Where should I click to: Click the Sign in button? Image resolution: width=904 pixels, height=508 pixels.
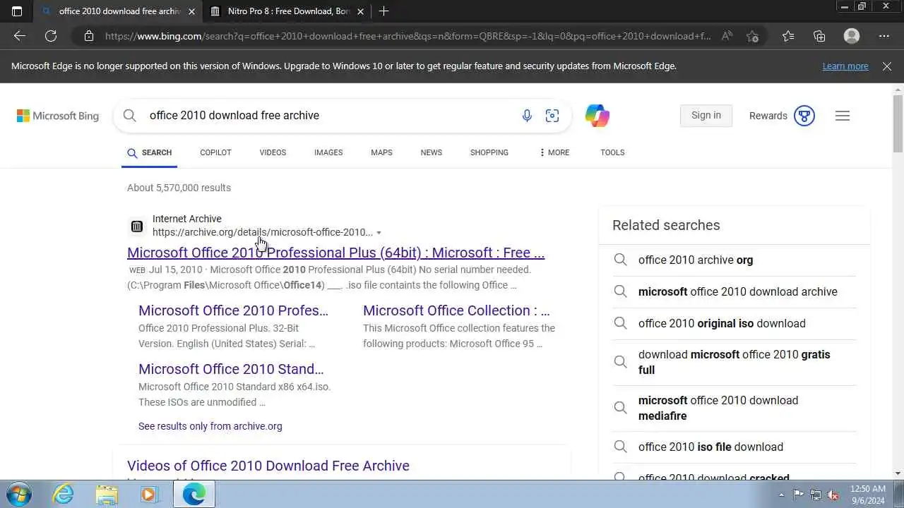tap(706, 116)
